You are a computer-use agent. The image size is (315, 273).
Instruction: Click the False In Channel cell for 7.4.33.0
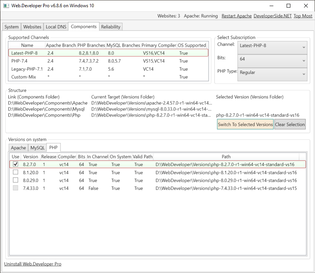coord(94,188)
